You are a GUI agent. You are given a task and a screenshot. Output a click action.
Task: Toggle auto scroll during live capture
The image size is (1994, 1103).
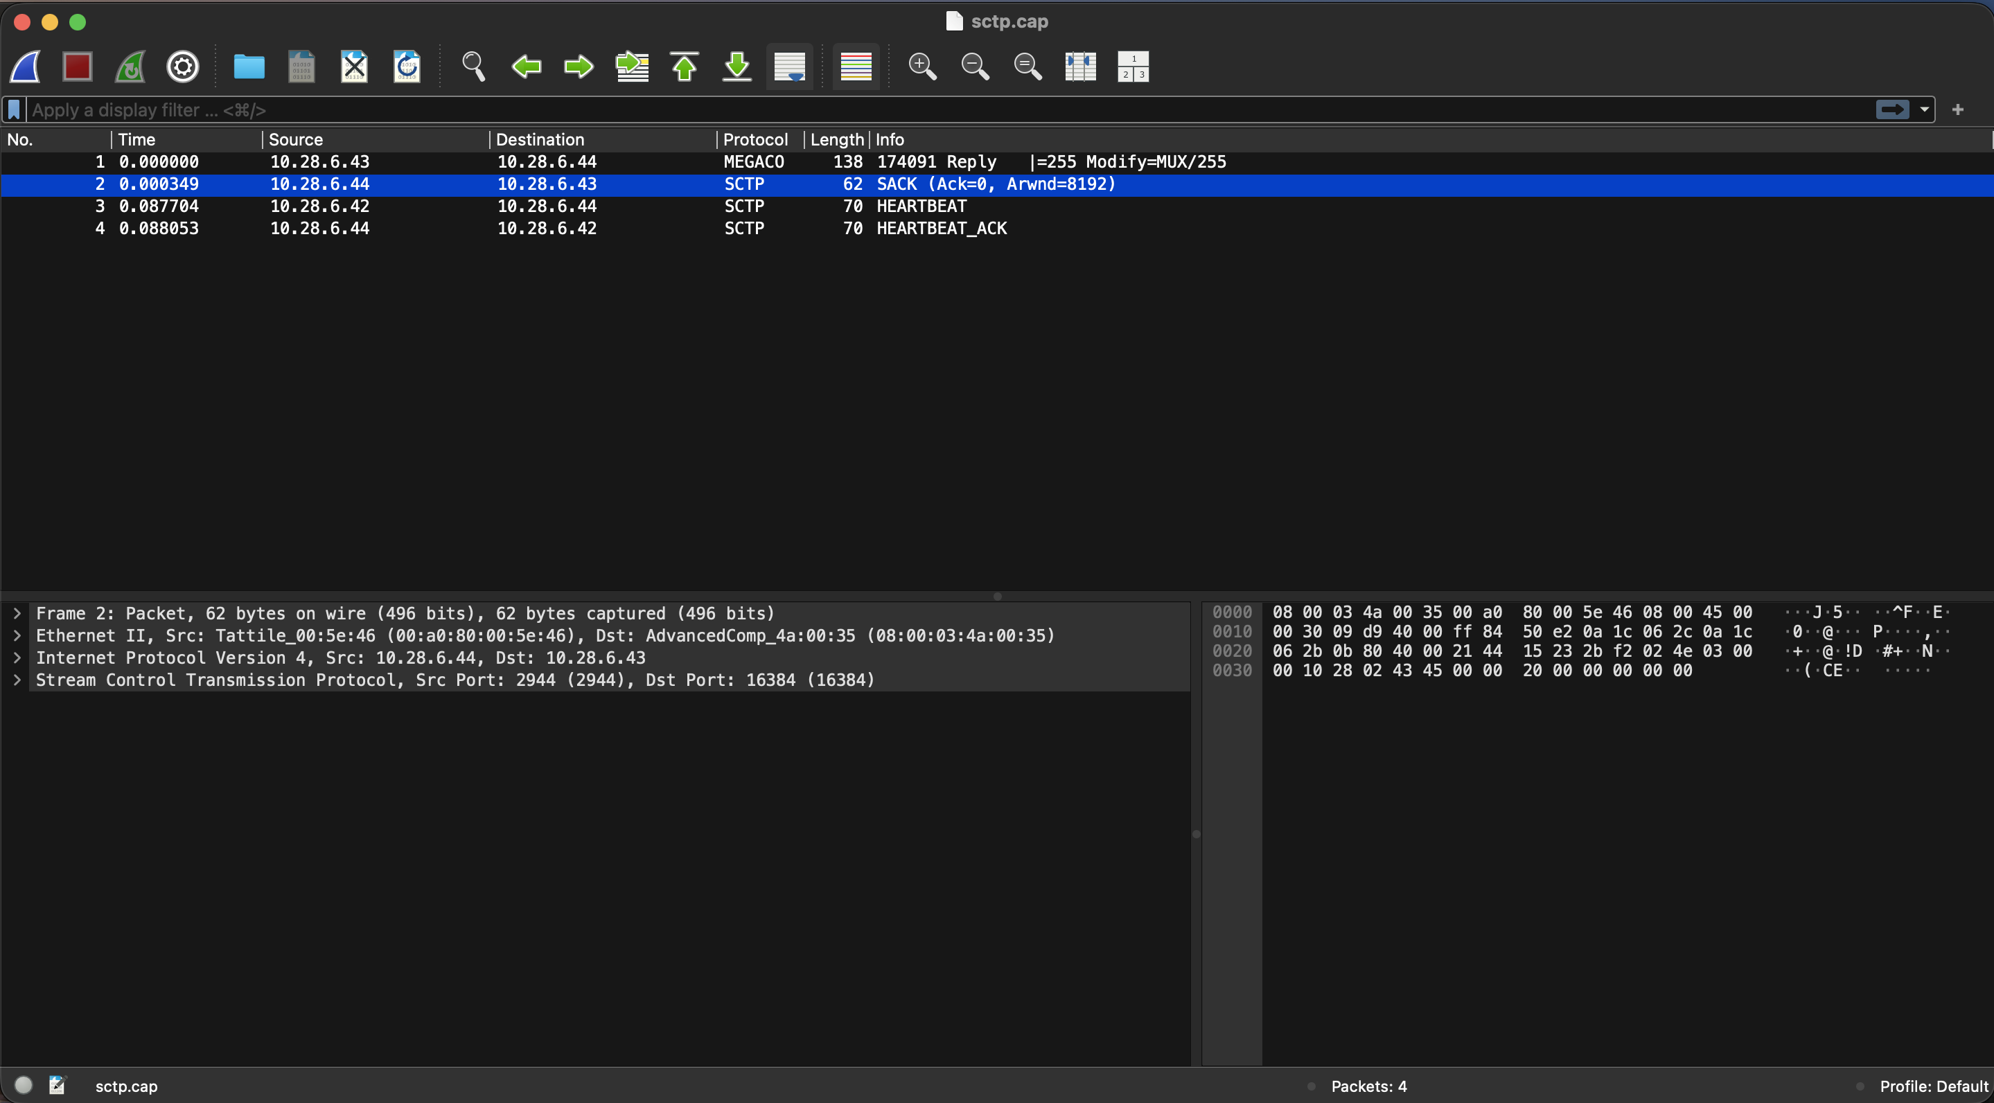click(x=790, y=67)
